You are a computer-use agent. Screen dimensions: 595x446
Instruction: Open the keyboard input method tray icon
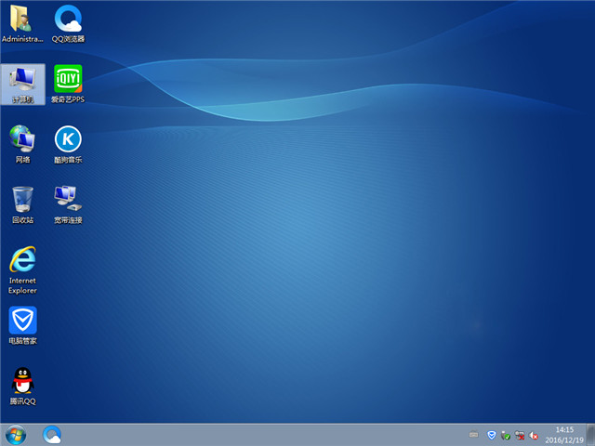coord(474,434)
